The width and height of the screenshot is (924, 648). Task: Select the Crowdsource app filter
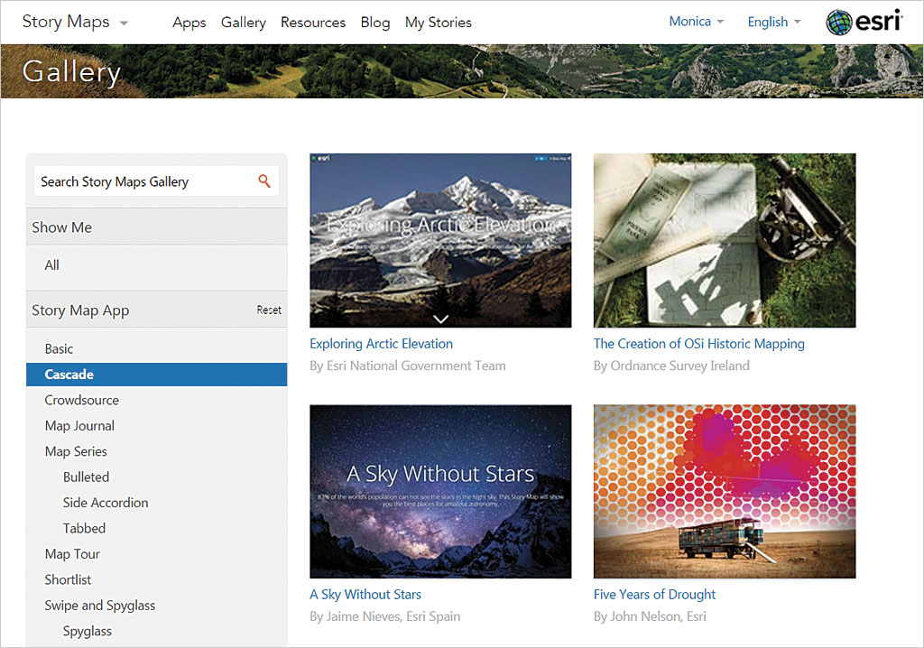[82, 400]
